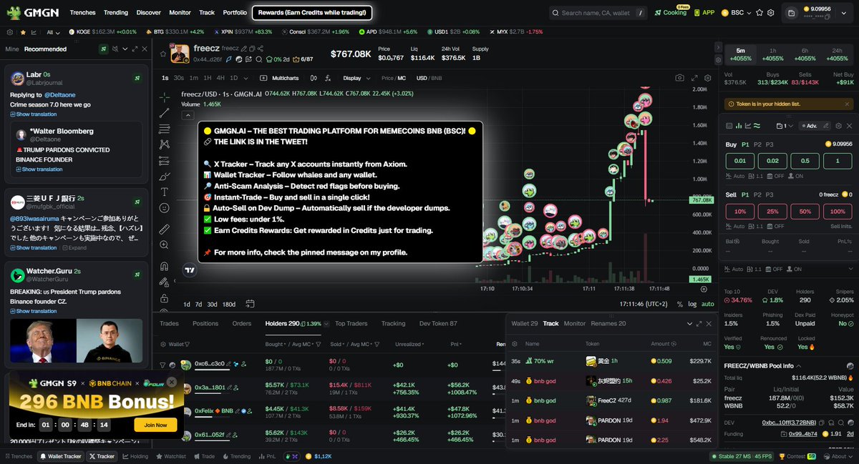Select the ruler measure tool
The height and width of the screenshot is (464, 859).
tap(165, 229)
